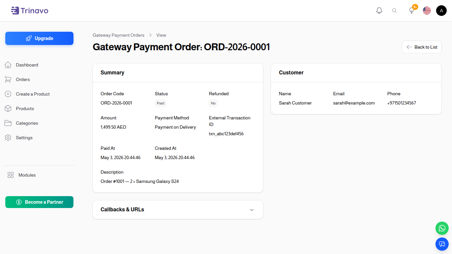This screenshot has height=254, width=452.
Task: Open Gateway Payment Orders breadcrumb link
Action: pyautogui.click(x=118, y=35)
